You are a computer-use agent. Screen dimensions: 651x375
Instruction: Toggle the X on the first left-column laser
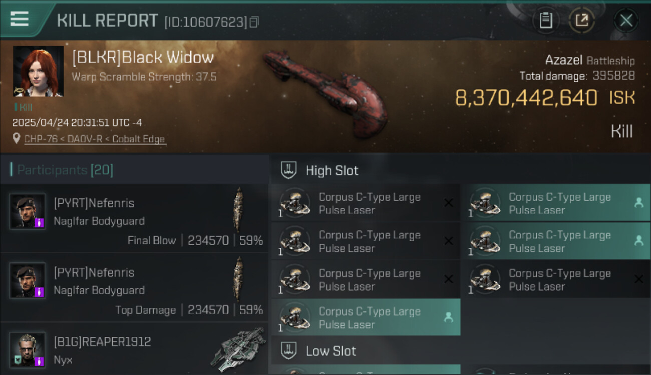tap(449, 203)
